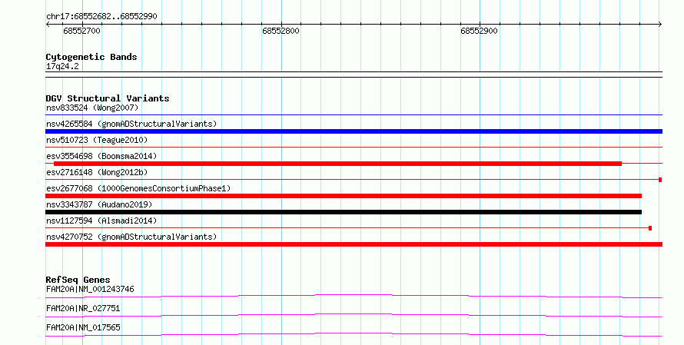Click the red esv2677068 variant bar

coord(344,196)
